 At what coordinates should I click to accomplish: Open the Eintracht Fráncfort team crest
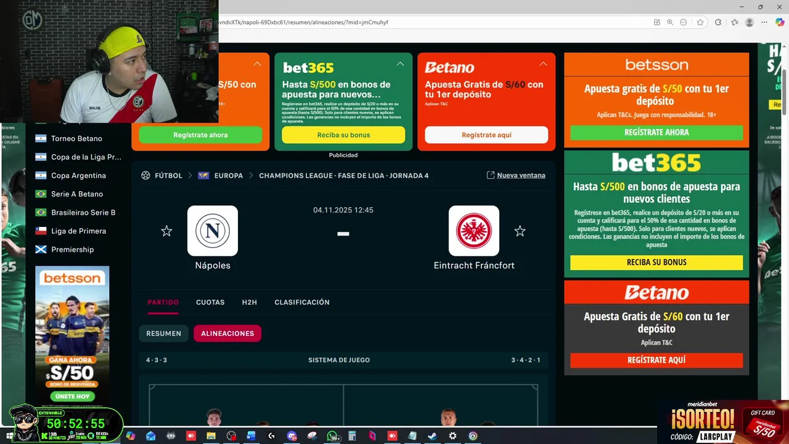tap(474, 231)
